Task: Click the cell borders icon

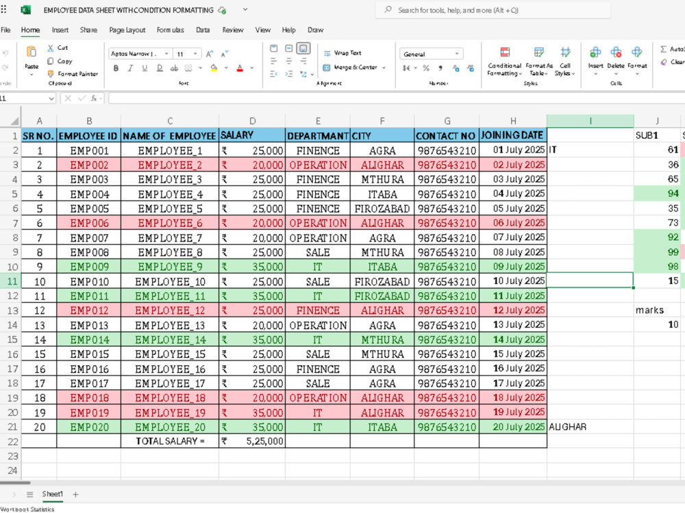Action: point(188,68)
